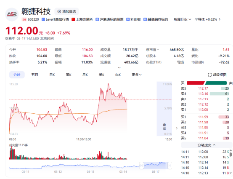Click the green sell ratio bar

(x=216, y=83)
